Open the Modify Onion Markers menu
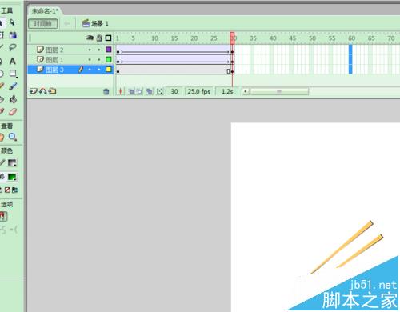This screenshot has width=400, height=312. point(160,91)
